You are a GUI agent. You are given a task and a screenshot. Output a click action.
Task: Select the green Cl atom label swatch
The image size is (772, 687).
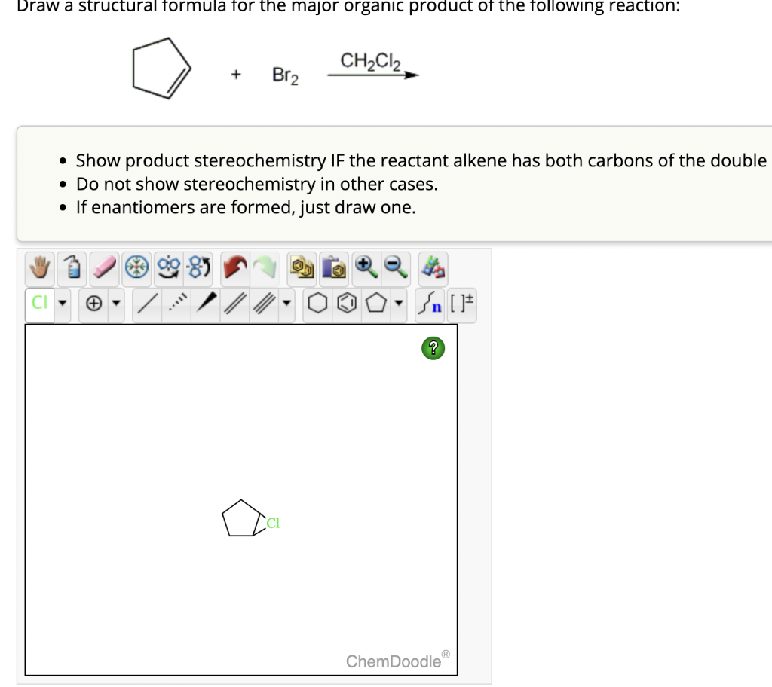[x=38, y=303]
